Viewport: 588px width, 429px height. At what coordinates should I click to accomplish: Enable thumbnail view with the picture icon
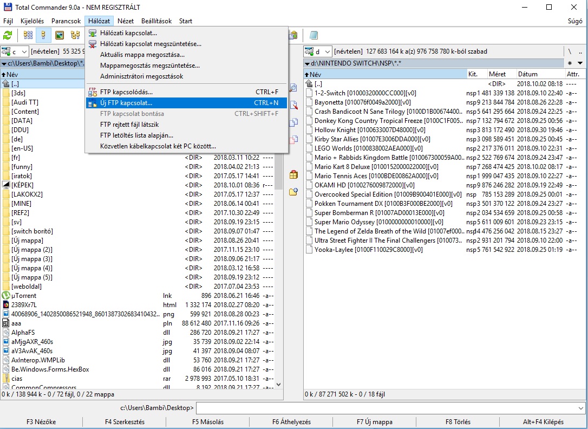59,35
